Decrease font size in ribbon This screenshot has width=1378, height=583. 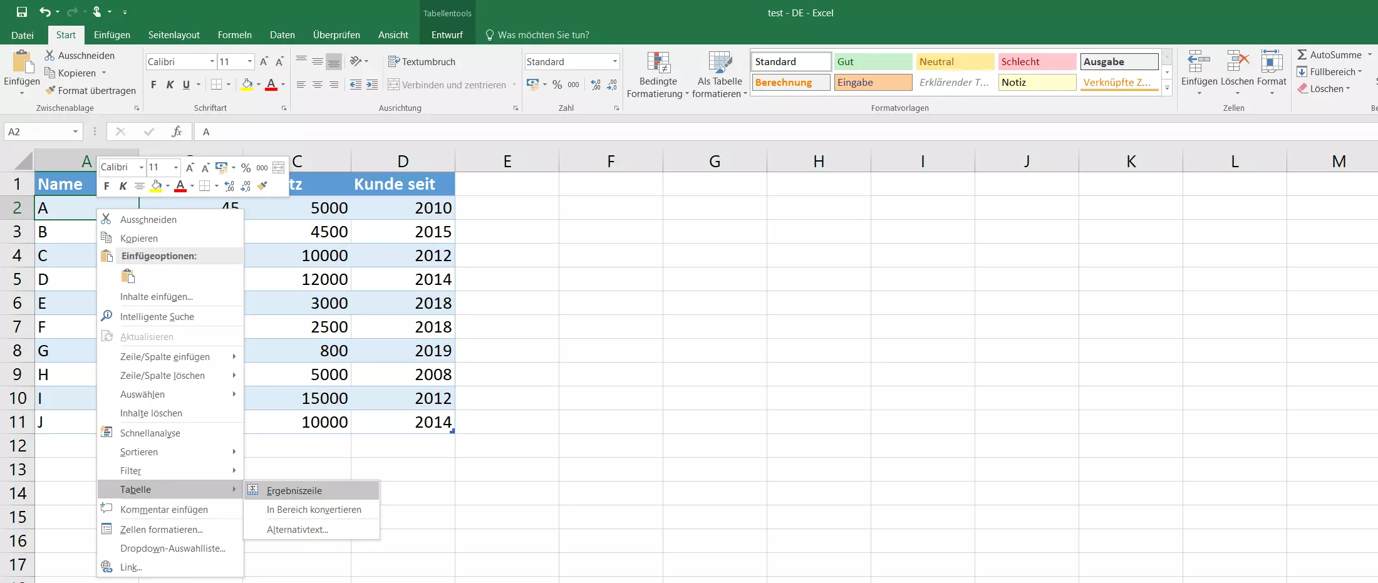(279, 61)
